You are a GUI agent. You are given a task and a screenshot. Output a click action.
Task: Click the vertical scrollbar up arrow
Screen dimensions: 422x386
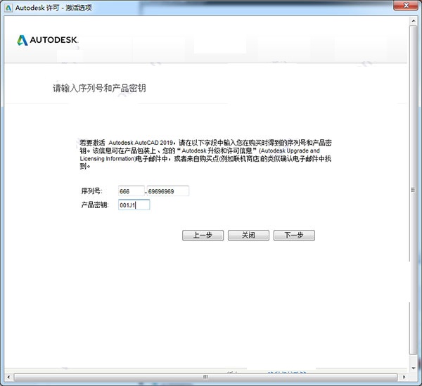coord(414,22)
